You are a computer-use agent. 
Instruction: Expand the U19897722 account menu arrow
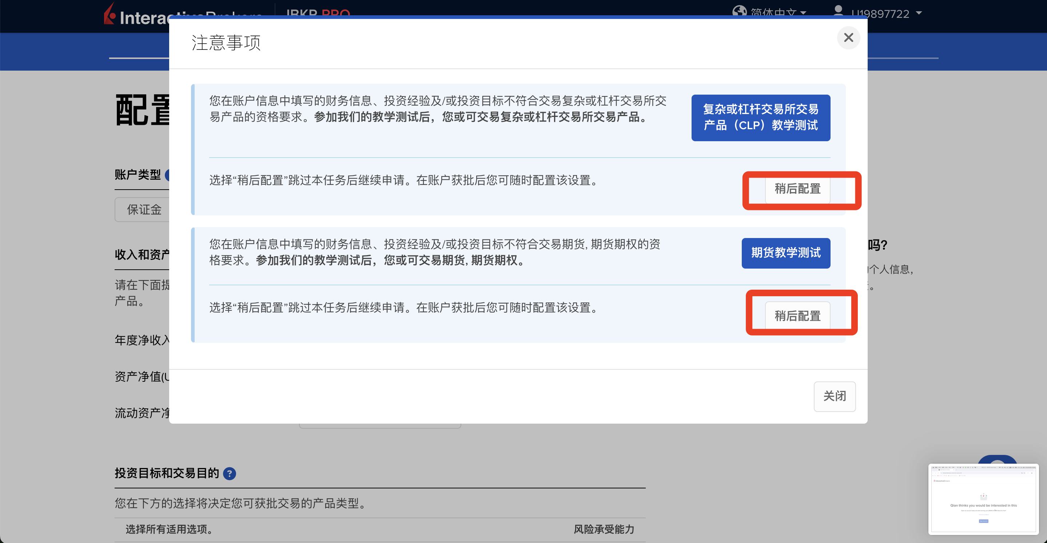[919, 13]
